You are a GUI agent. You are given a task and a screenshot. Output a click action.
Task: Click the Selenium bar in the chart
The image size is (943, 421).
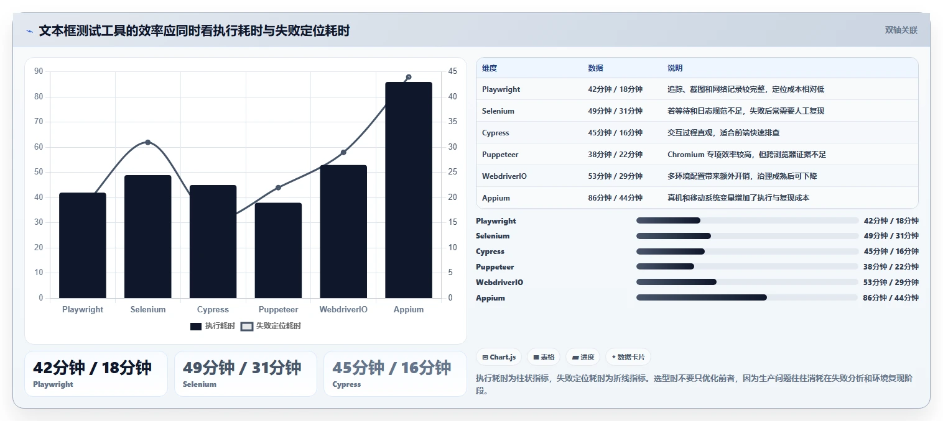click(x=148, y=237)
